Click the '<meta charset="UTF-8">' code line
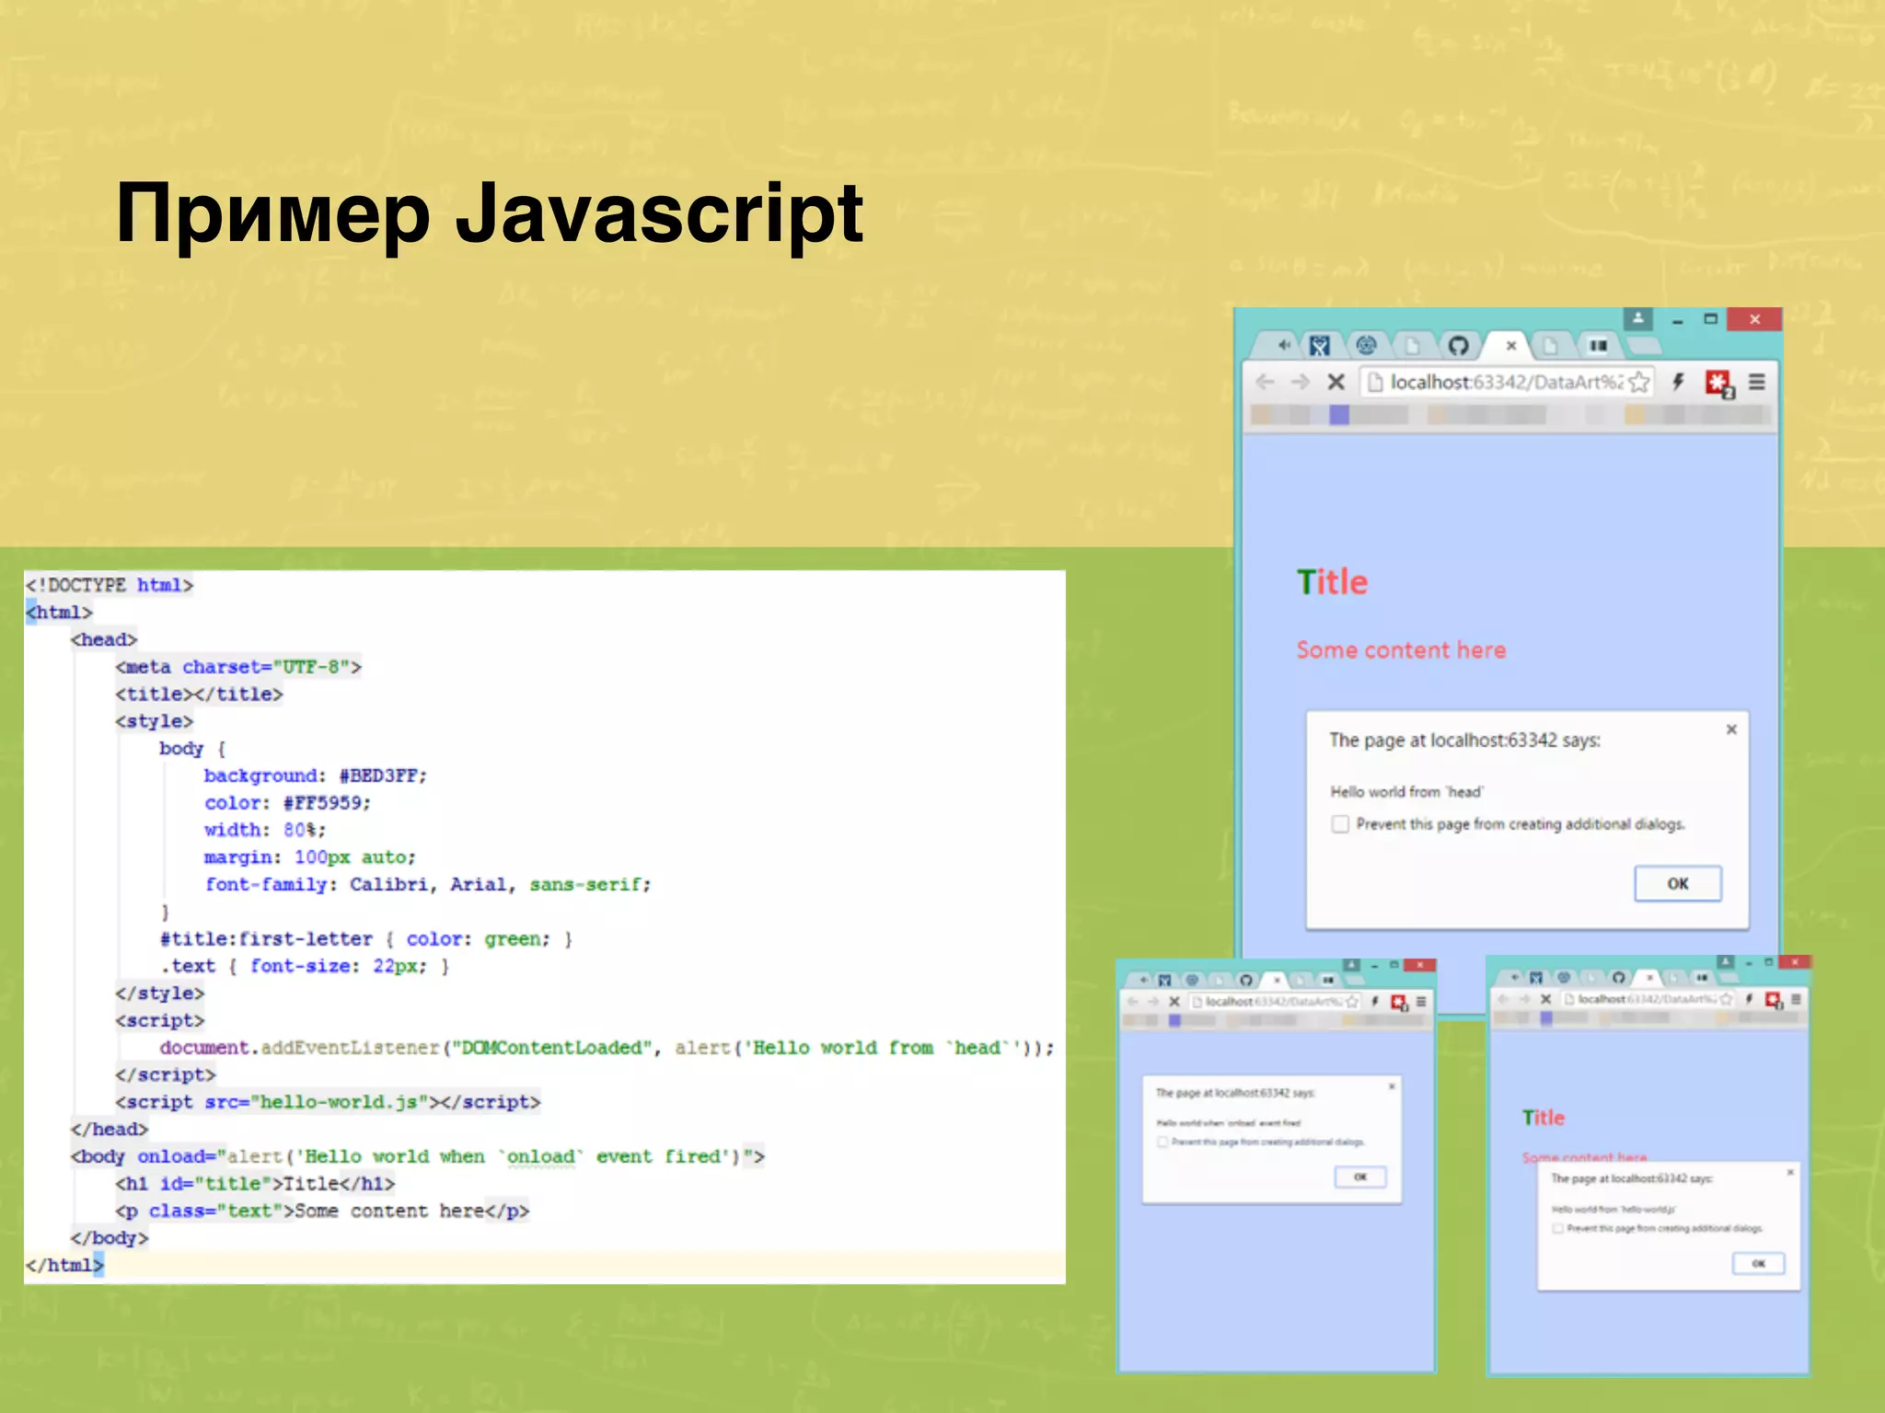 click(x=238, y=667)
